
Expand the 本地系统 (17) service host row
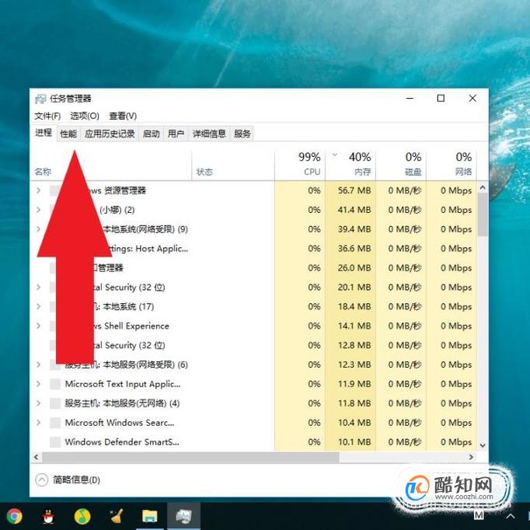[x=39, y=306]
